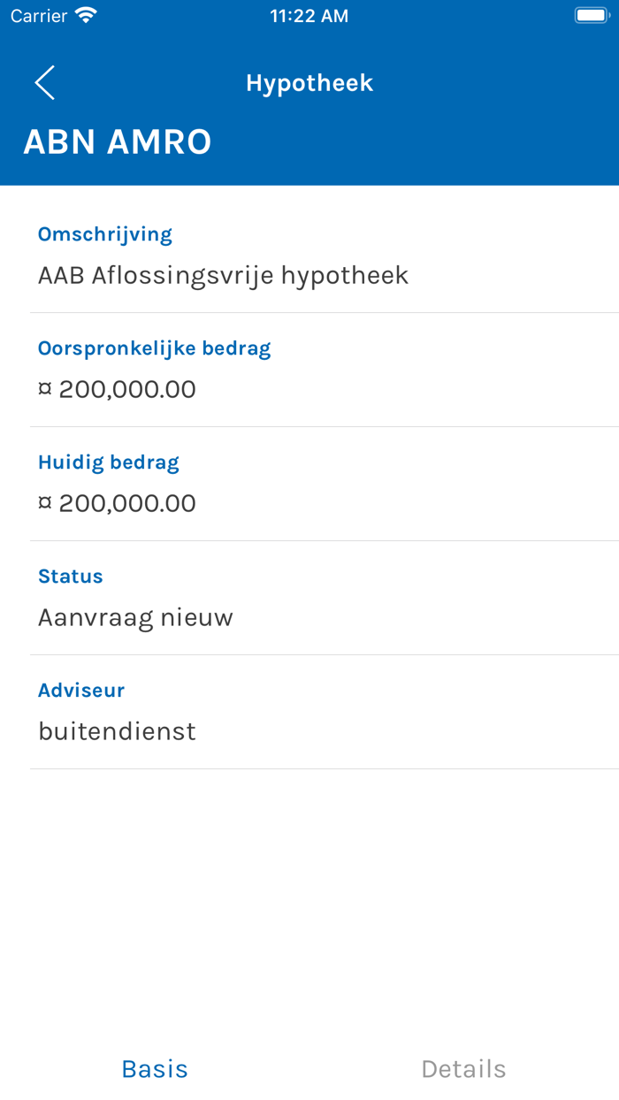Screen dimensions: 619x1100
Task: Switch to the Details tab
Action: [463, 1068]
